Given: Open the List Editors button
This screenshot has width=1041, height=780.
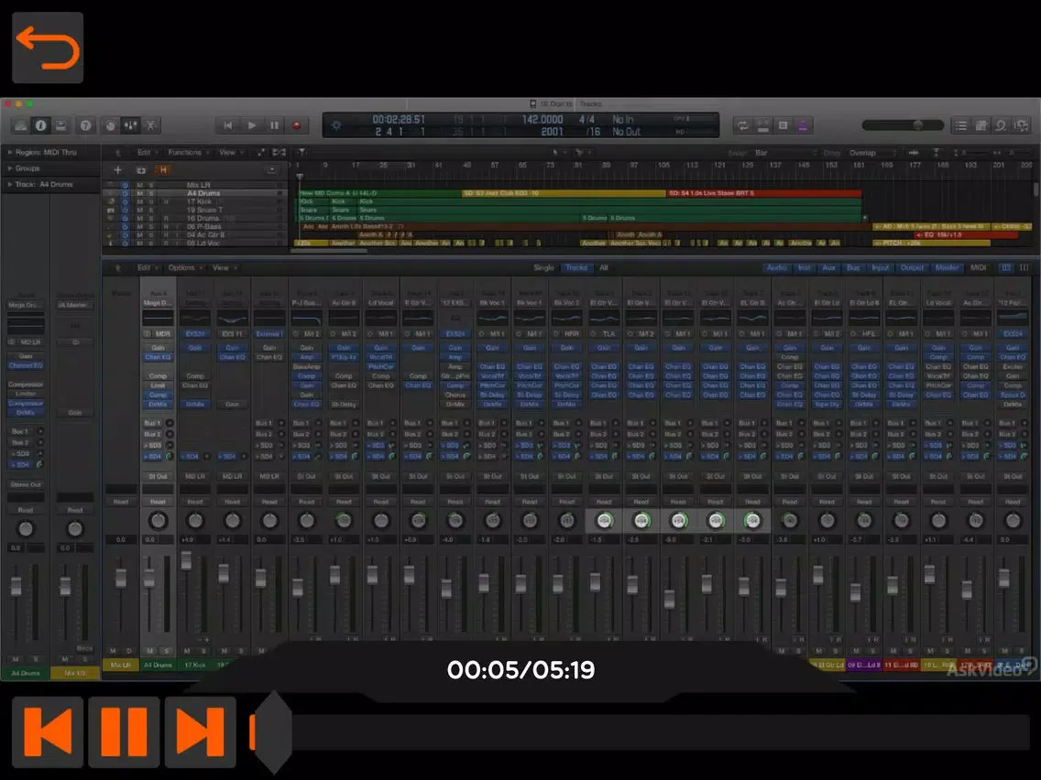Looking at the screenshot, I should [960, 125].
